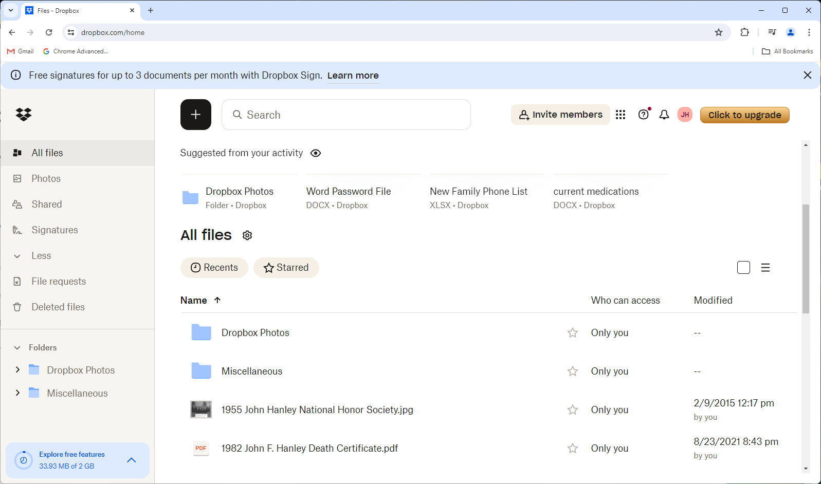Open Signatures in sidebar

(x=77, y=230)
